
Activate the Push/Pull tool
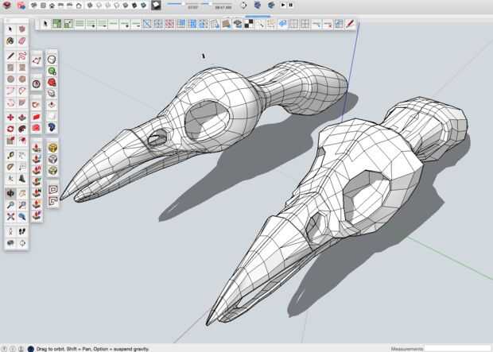pyautogui.click(x=21, y=118)
